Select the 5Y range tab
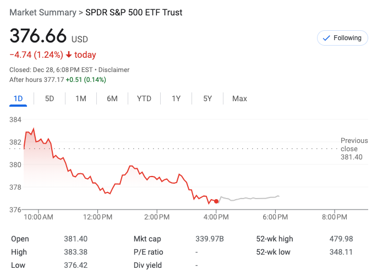The width and height of the screenshot is (377, 275). 207,98
